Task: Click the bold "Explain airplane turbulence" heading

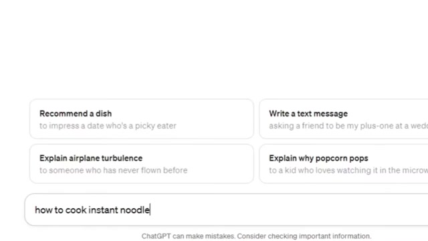Action: [91, 158]
